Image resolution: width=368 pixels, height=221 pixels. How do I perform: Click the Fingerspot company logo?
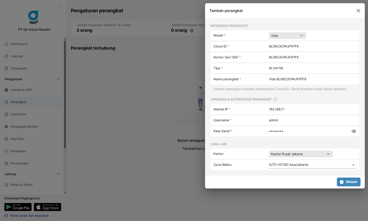pos(33,17)
